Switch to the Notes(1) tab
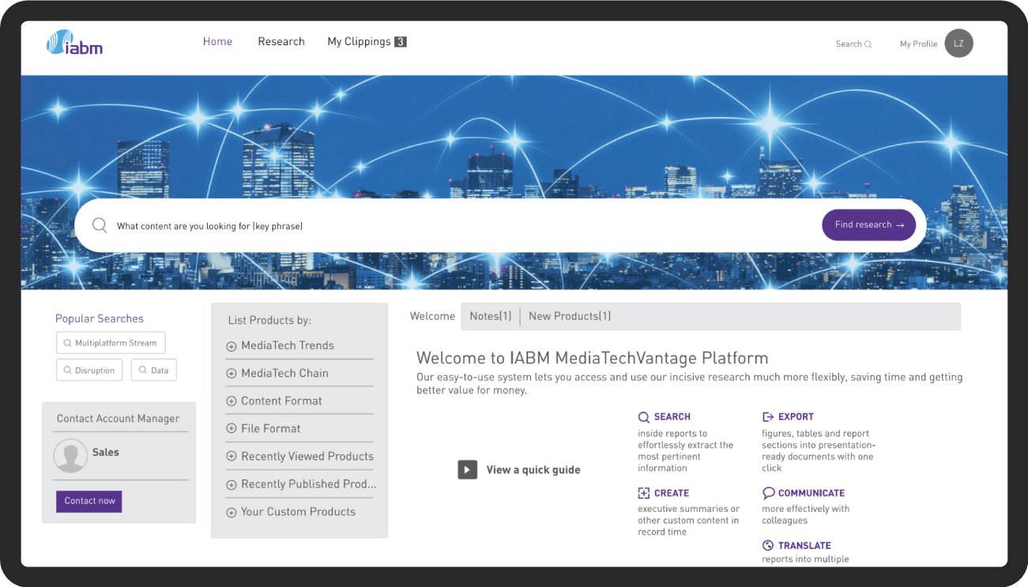The width and height of the screenshot is (1028, 587). (x=490, y=315)
